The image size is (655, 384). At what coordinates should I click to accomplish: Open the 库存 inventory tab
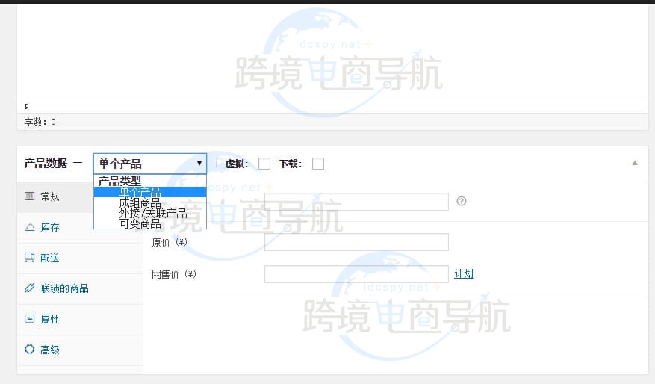[x=80, y=228]
